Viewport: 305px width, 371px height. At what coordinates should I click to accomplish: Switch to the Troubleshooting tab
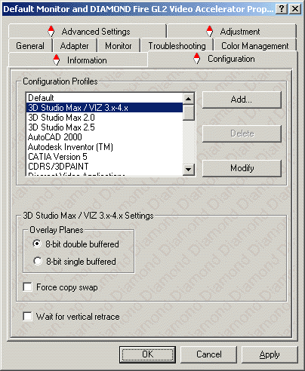(x=177, y=46)
